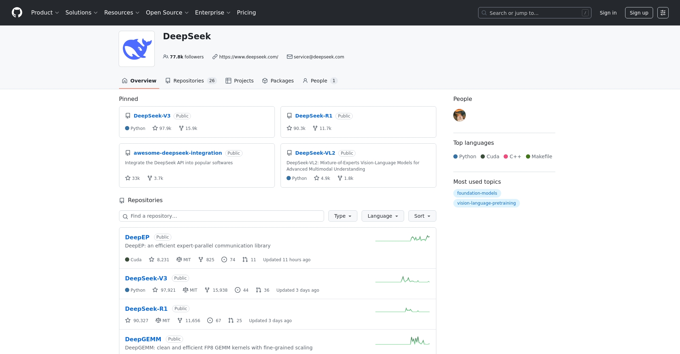Switch to the Repositories tab
Image resolution: width=680 pixels, height=354 pixels.
(x=191, y=81)
